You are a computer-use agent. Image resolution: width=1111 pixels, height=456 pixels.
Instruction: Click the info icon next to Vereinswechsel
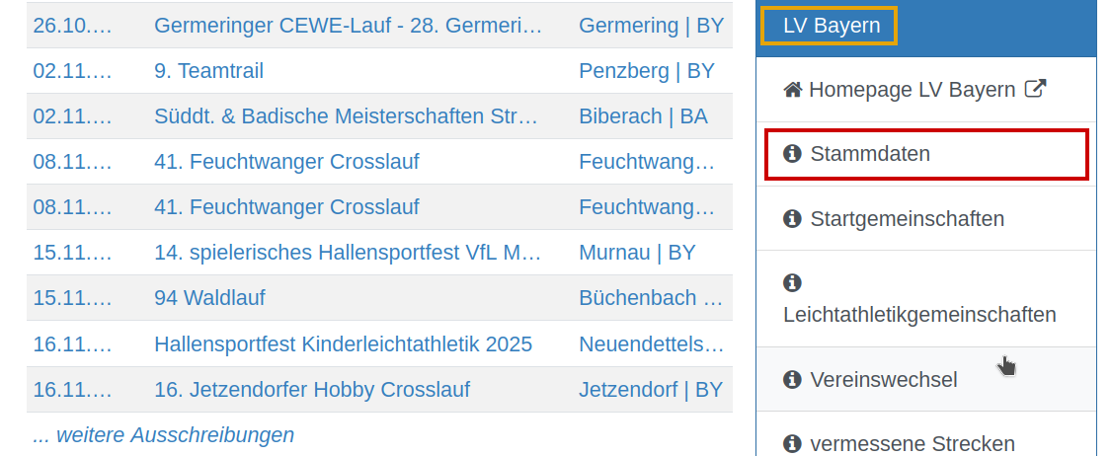tap(792, 379)
